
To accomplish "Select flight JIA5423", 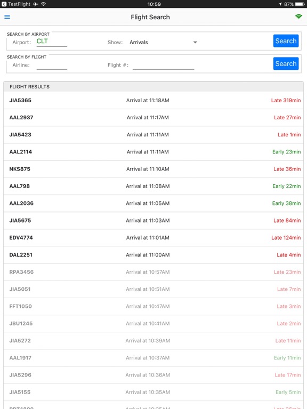I will (153, 135).
